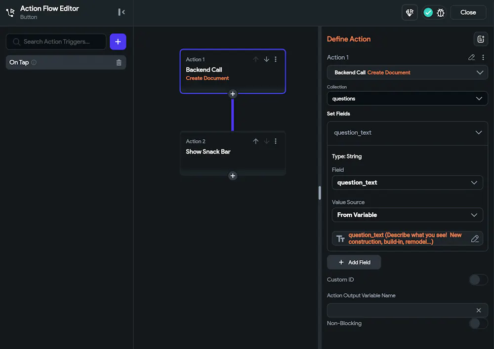Open Value Source From Variable dropdown

click(408, 215)
